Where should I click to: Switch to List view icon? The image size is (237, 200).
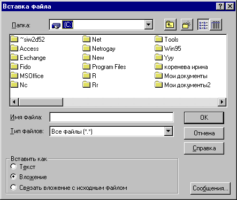tap(203, 25)
